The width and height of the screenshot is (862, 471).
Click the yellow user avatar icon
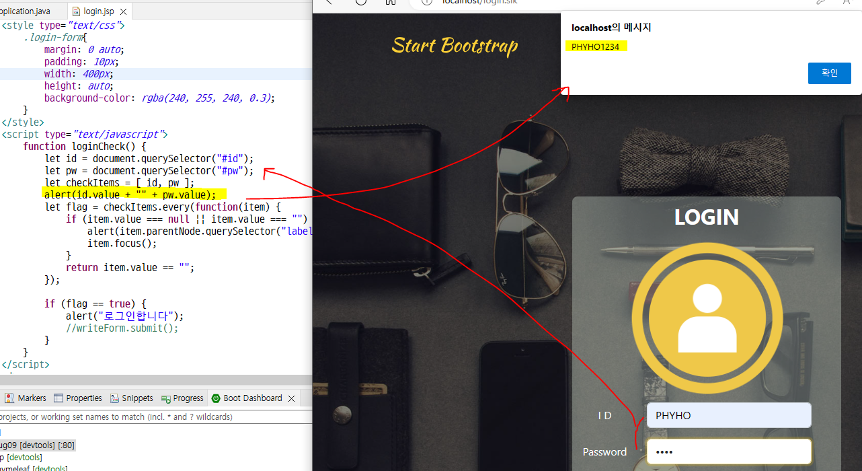[x=707, y=318]
